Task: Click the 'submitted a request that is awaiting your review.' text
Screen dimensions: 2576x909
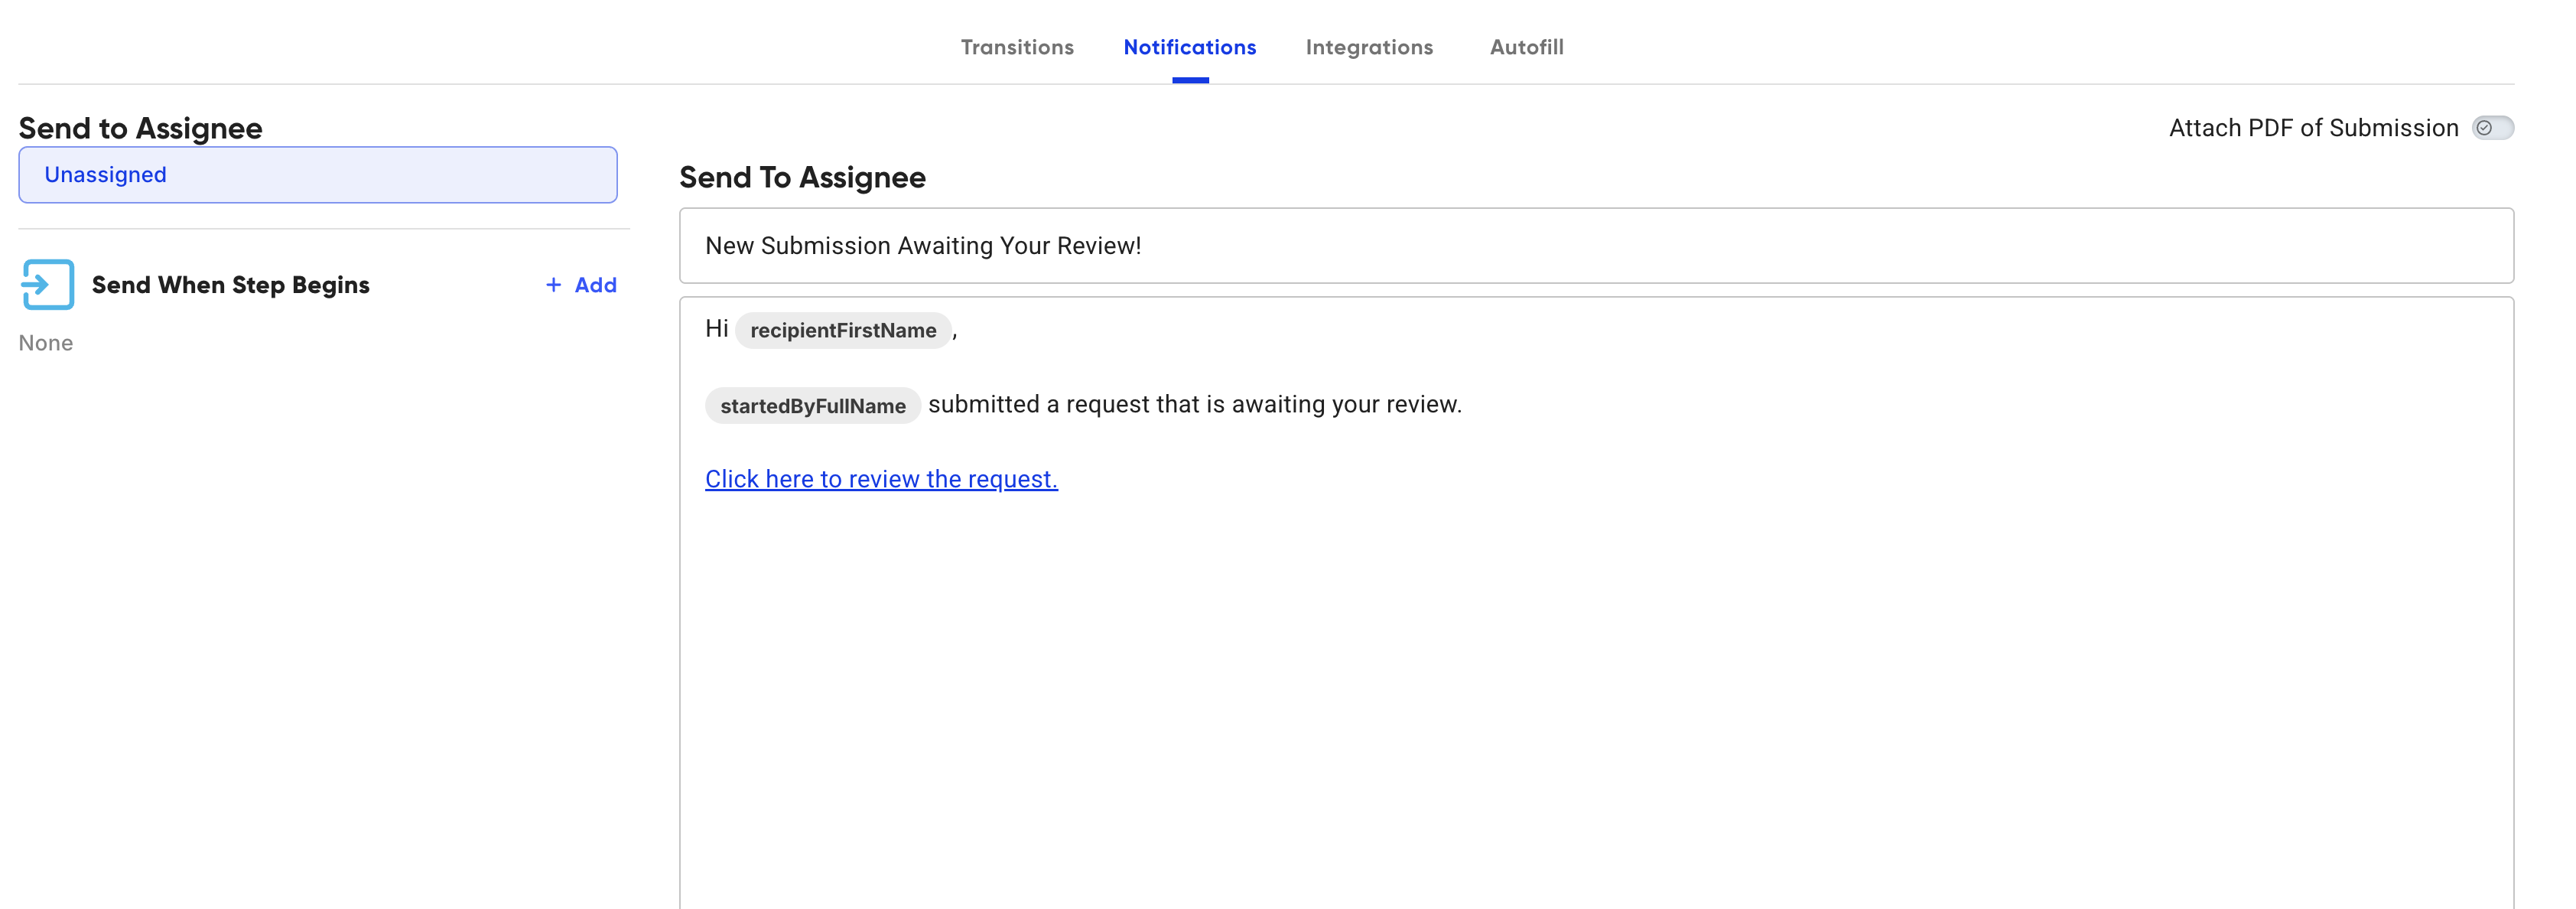Action: click(x=1195, y=404)
